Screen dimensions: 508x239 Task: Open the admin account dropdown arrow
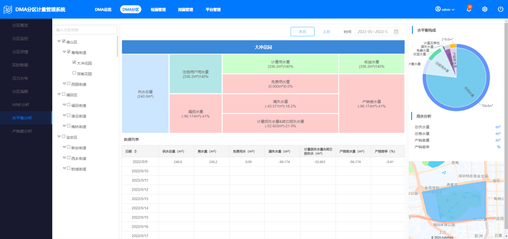pyautogui.click(x=453, y=10)
